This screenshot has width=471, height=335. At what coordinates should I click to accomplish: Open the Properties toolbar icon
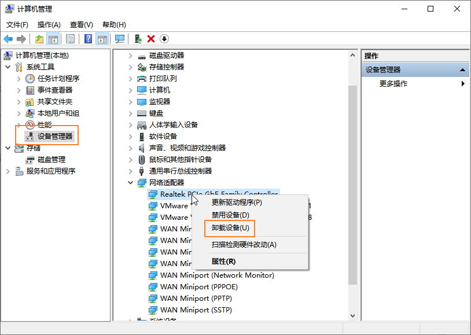70,39
